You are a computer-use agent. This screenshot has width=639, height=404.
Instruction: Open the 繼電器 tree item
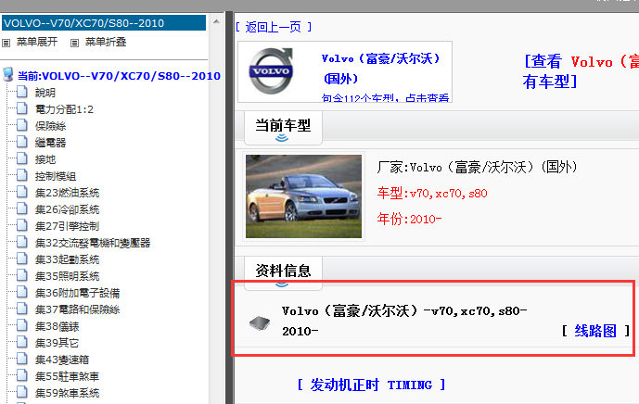[x=50, y=143]
